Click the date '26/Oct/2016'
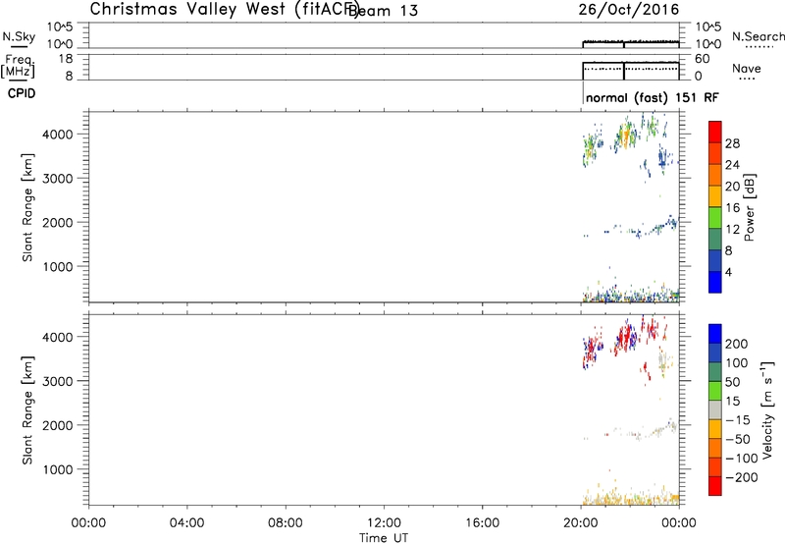 coord(629,10)
